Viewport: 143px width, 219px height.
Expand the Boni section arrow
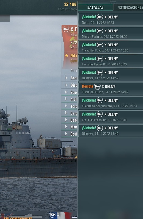[66, 78]
